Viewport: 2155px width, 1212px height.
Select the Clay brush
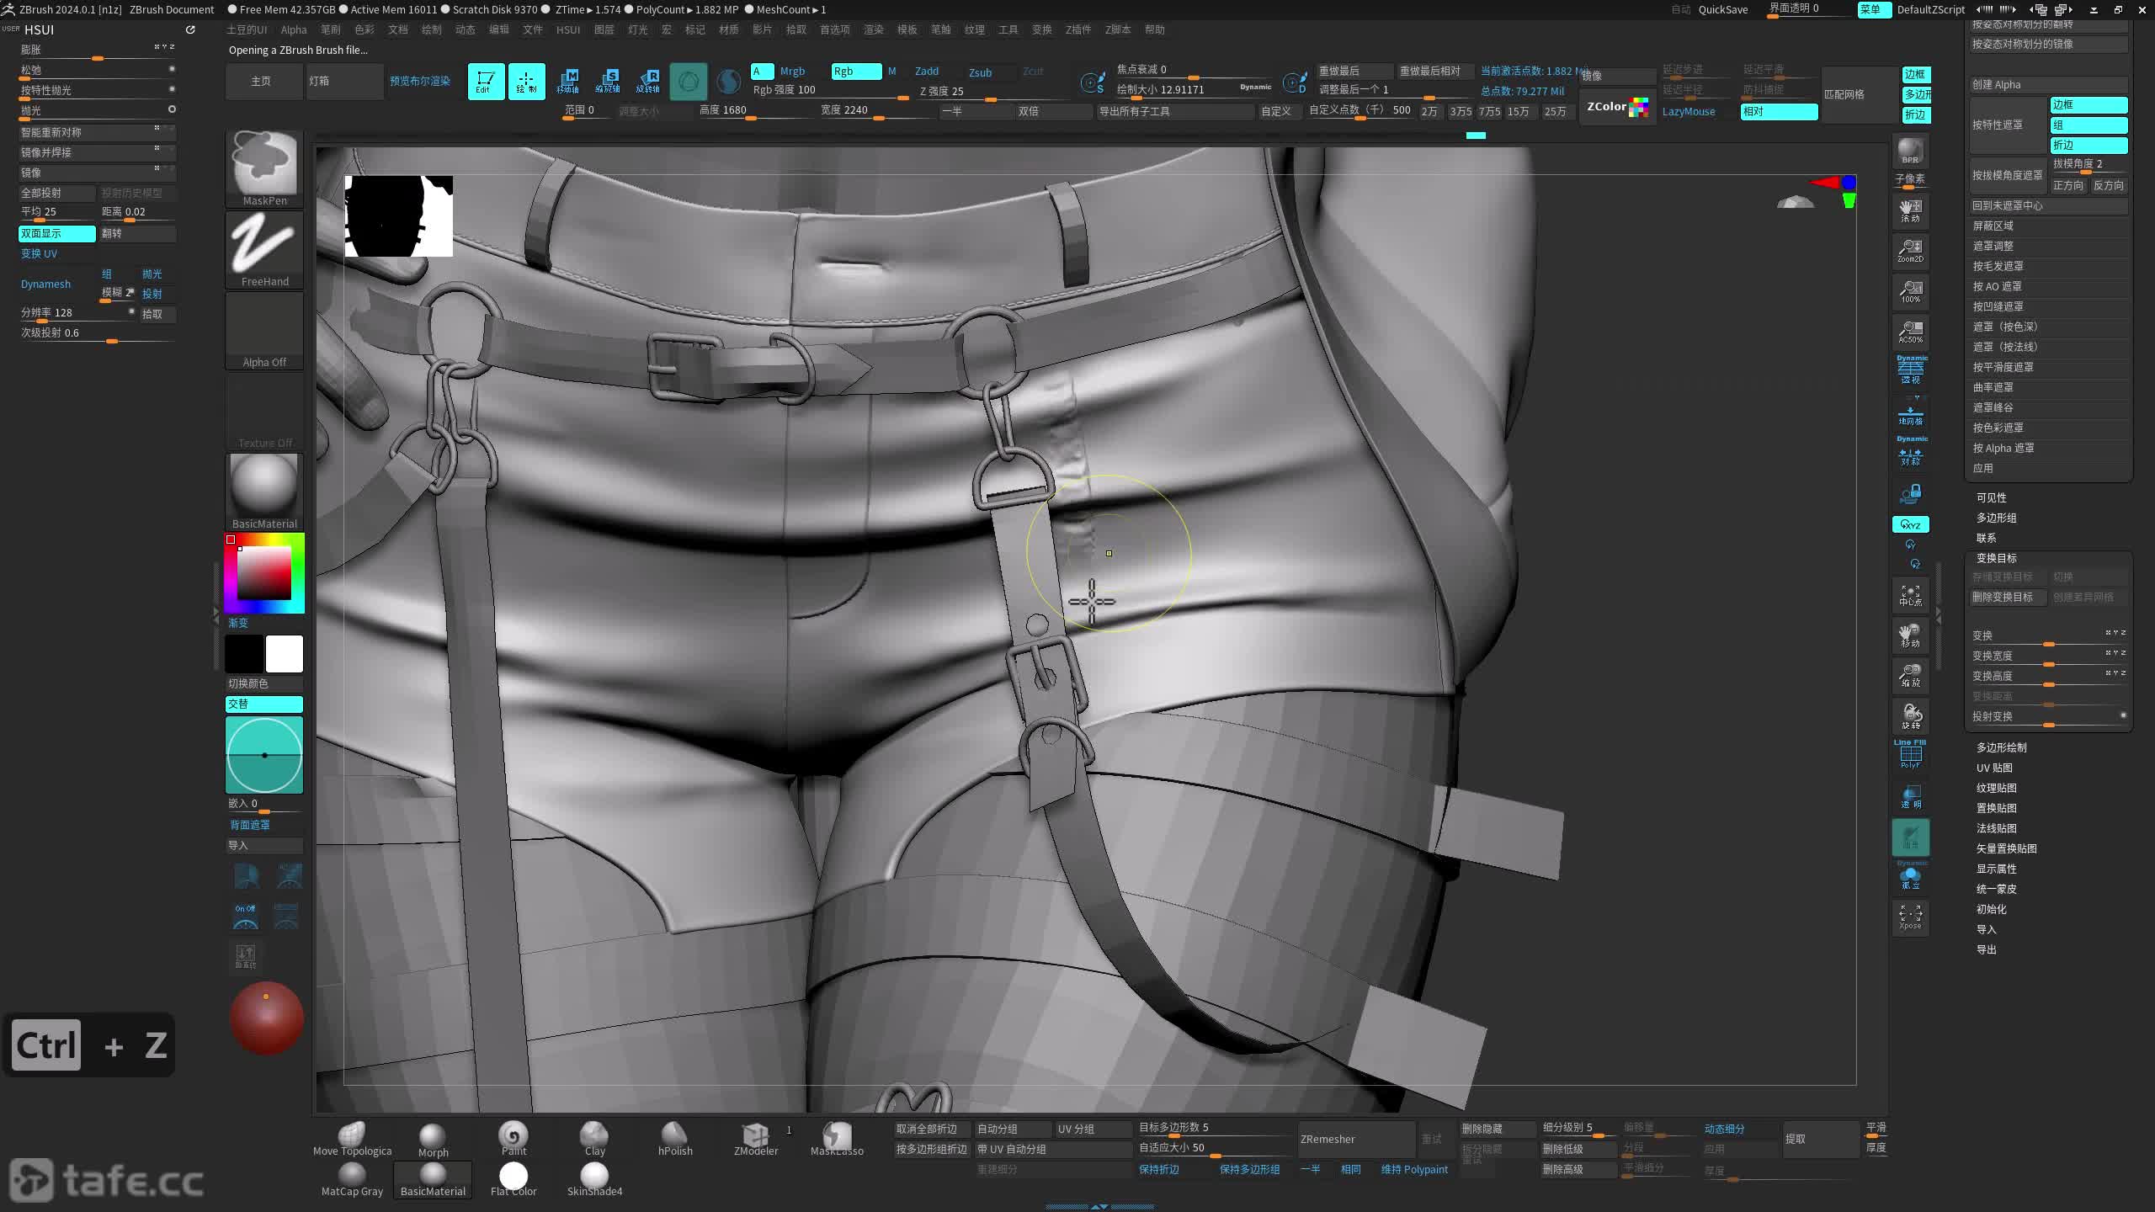[x=594, y=1139]
